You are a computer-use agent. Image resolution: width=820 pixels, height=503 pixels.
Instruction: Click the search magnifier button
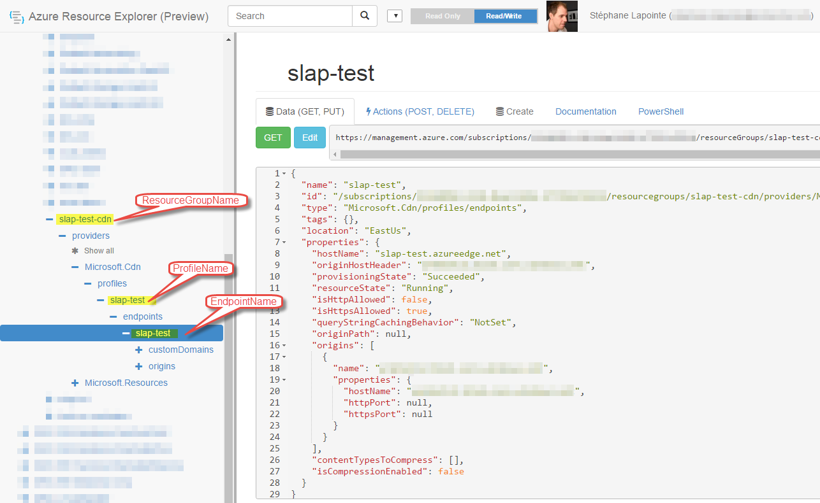(x=364, y=16)
